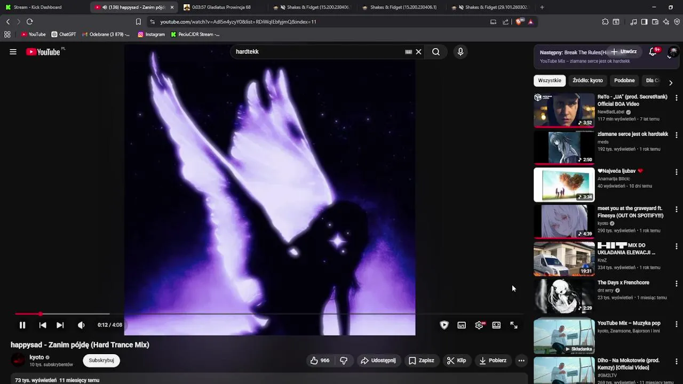This screenshot has height=384, width=683.
Task: Expand the playlist panel chevron
Action: point(669,57)
